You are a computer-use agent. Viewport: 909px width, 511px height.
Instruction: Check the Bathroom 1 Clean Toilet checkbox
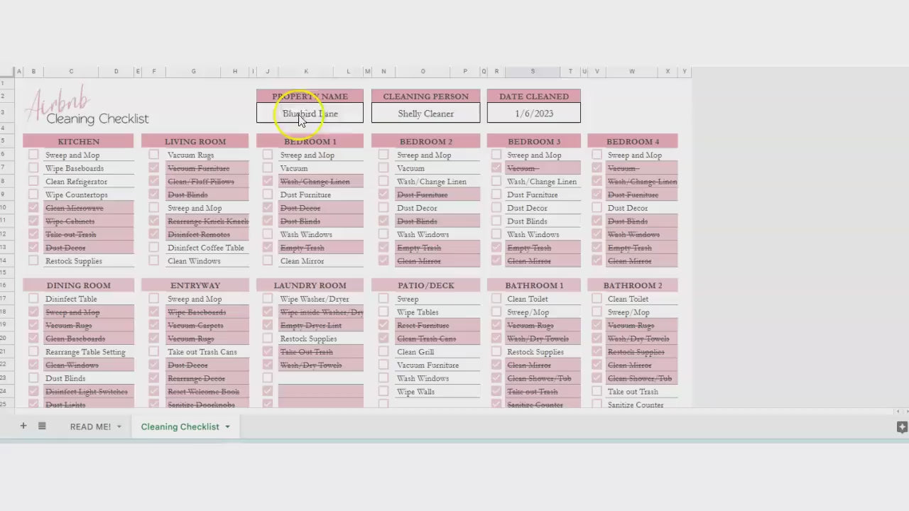(x=496, y=299)
